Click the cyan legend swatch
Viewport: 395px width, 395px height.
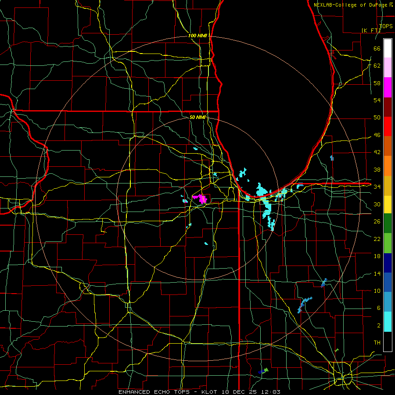pos(388,322)
